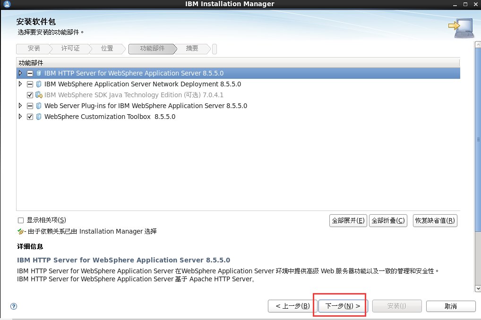
Task: Enable the 显示相关项 checkbox
Action: (21, 220)
